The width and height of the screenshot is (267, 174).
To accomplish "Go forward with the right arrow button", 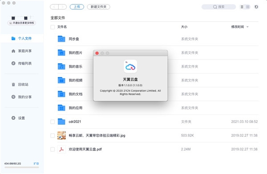I will point(62,7).
